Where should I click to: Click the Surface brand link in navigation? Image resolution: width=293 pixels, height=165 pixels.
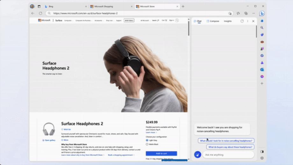pyautogui.click(x=59, y=20)
